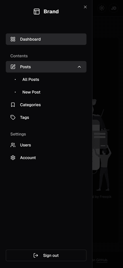Click the Users people icon
The image size is (123, 268).
click(x=13, y=145)
